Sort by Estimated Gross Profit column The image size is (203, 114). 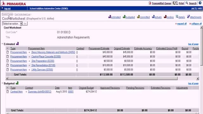[x=167, y=48]
